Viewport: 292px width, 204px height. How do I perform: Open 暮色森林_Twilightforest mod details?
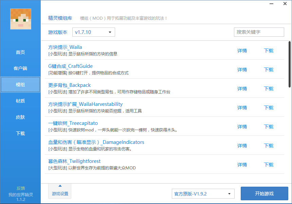(x=242, y=165)
